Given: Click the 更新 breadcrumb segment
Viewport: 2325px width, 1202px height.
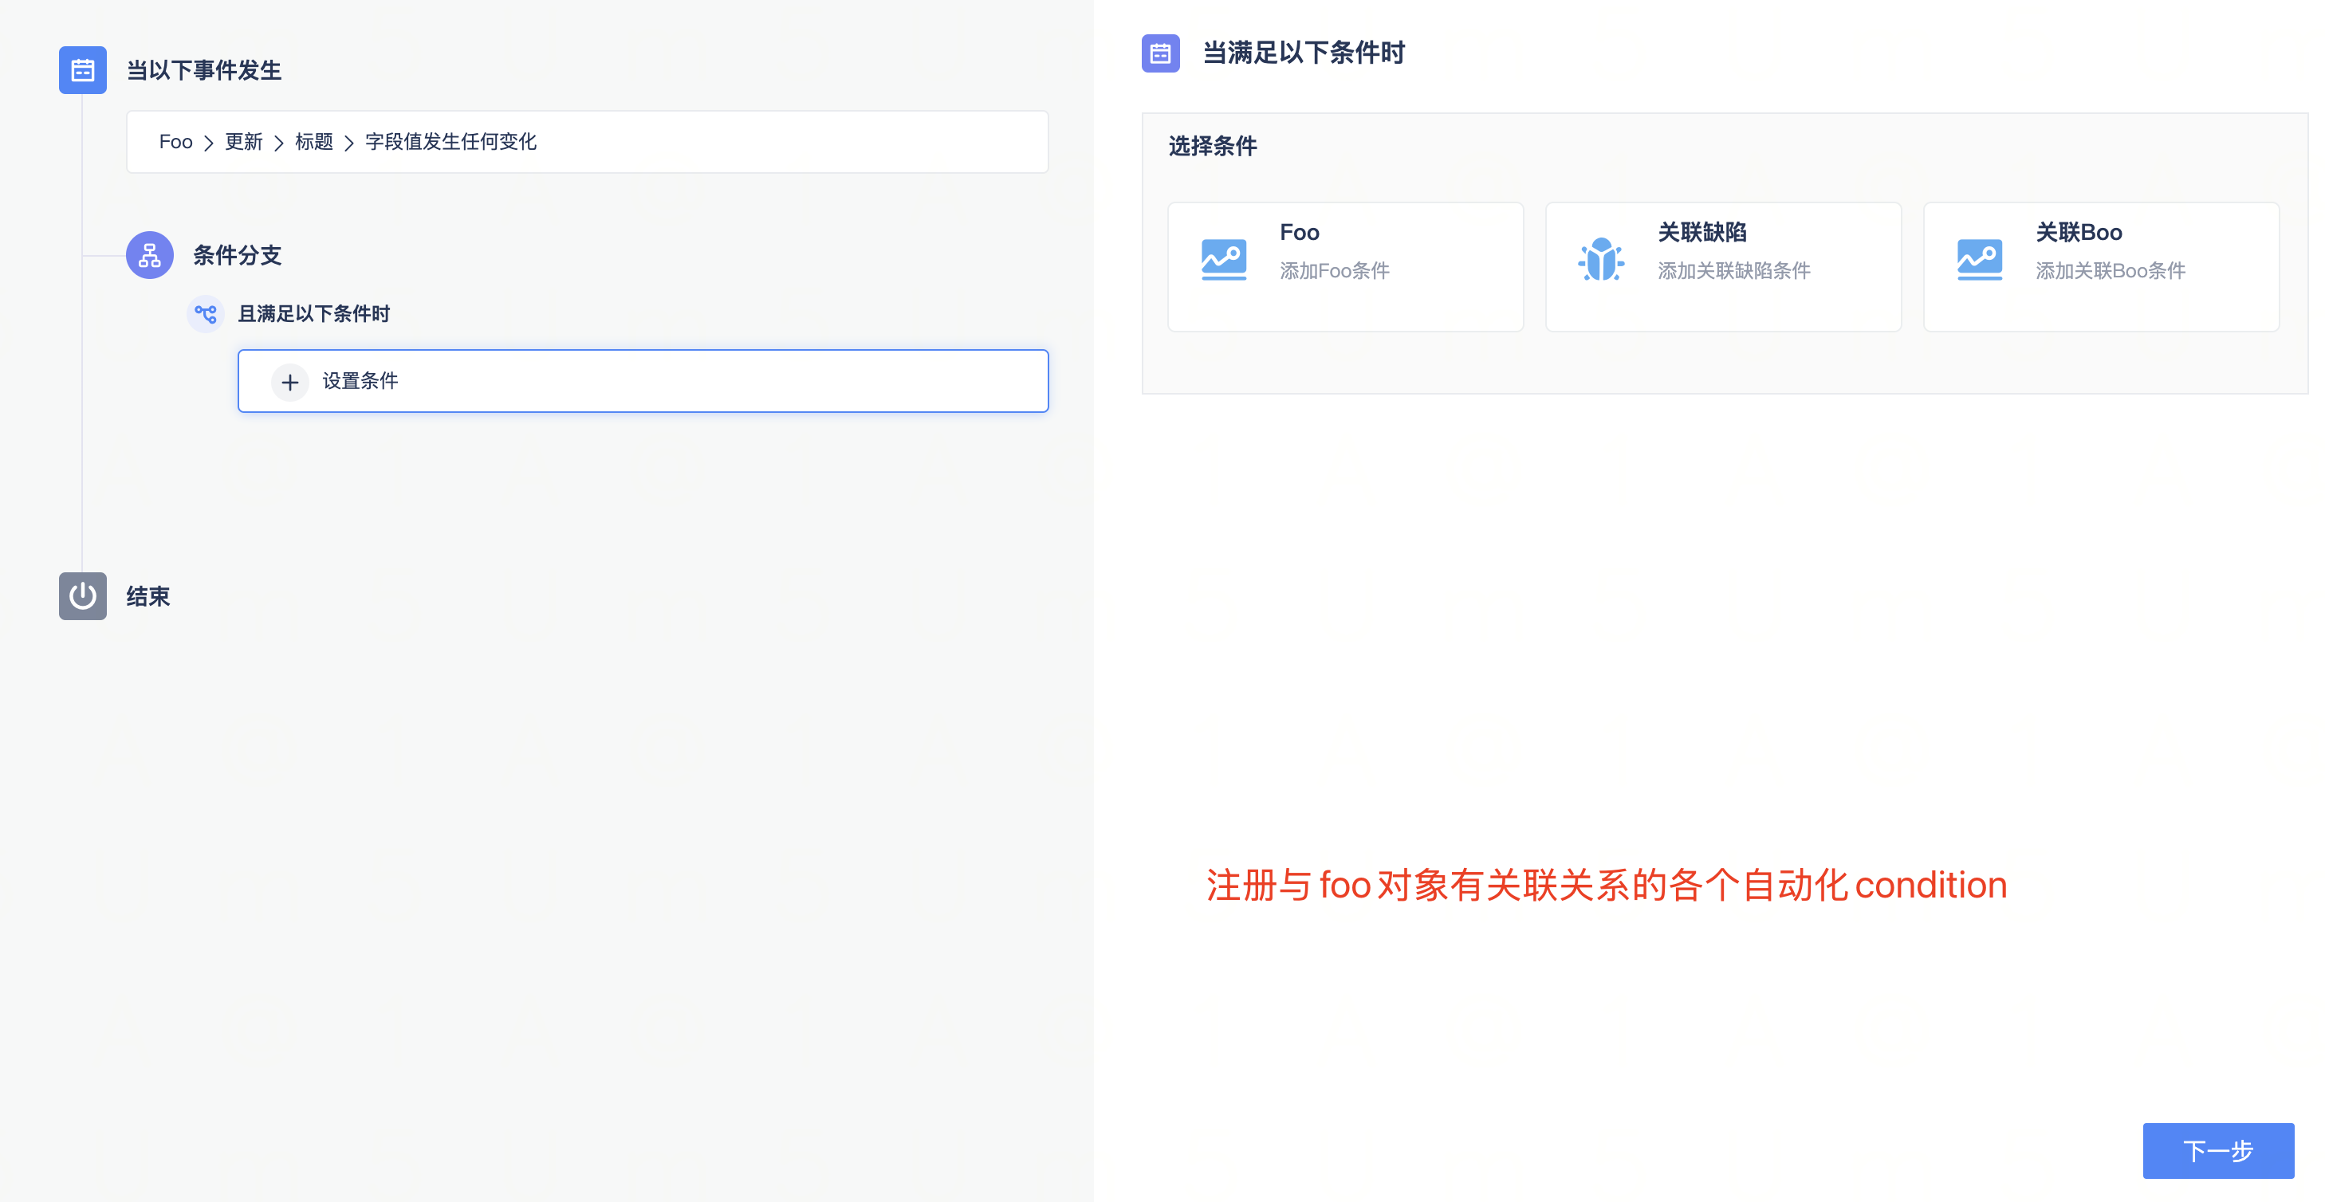Looking at the screenshot, I should tap(244, 142).
